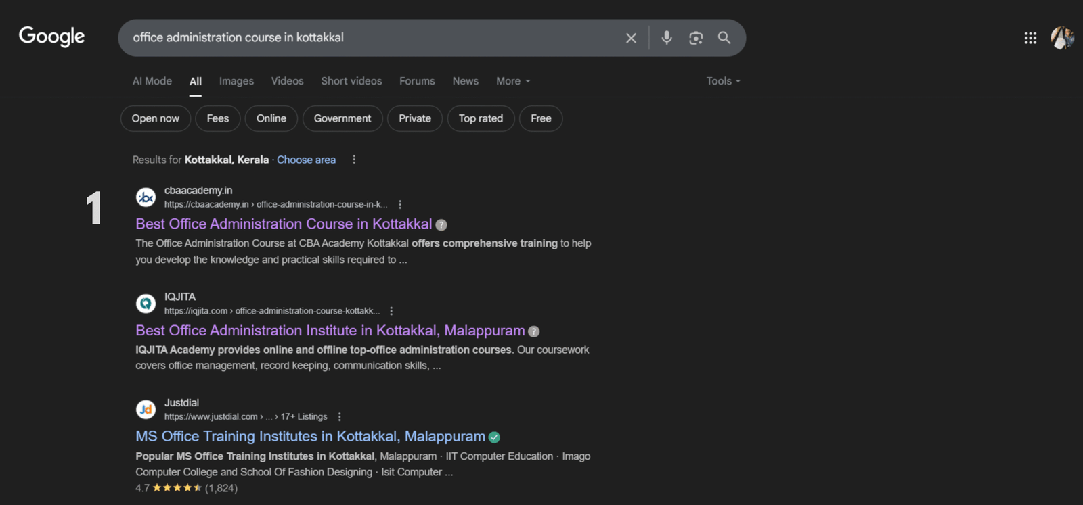Click the 4.7 star rating on Justdial

[x=186, y=488]
